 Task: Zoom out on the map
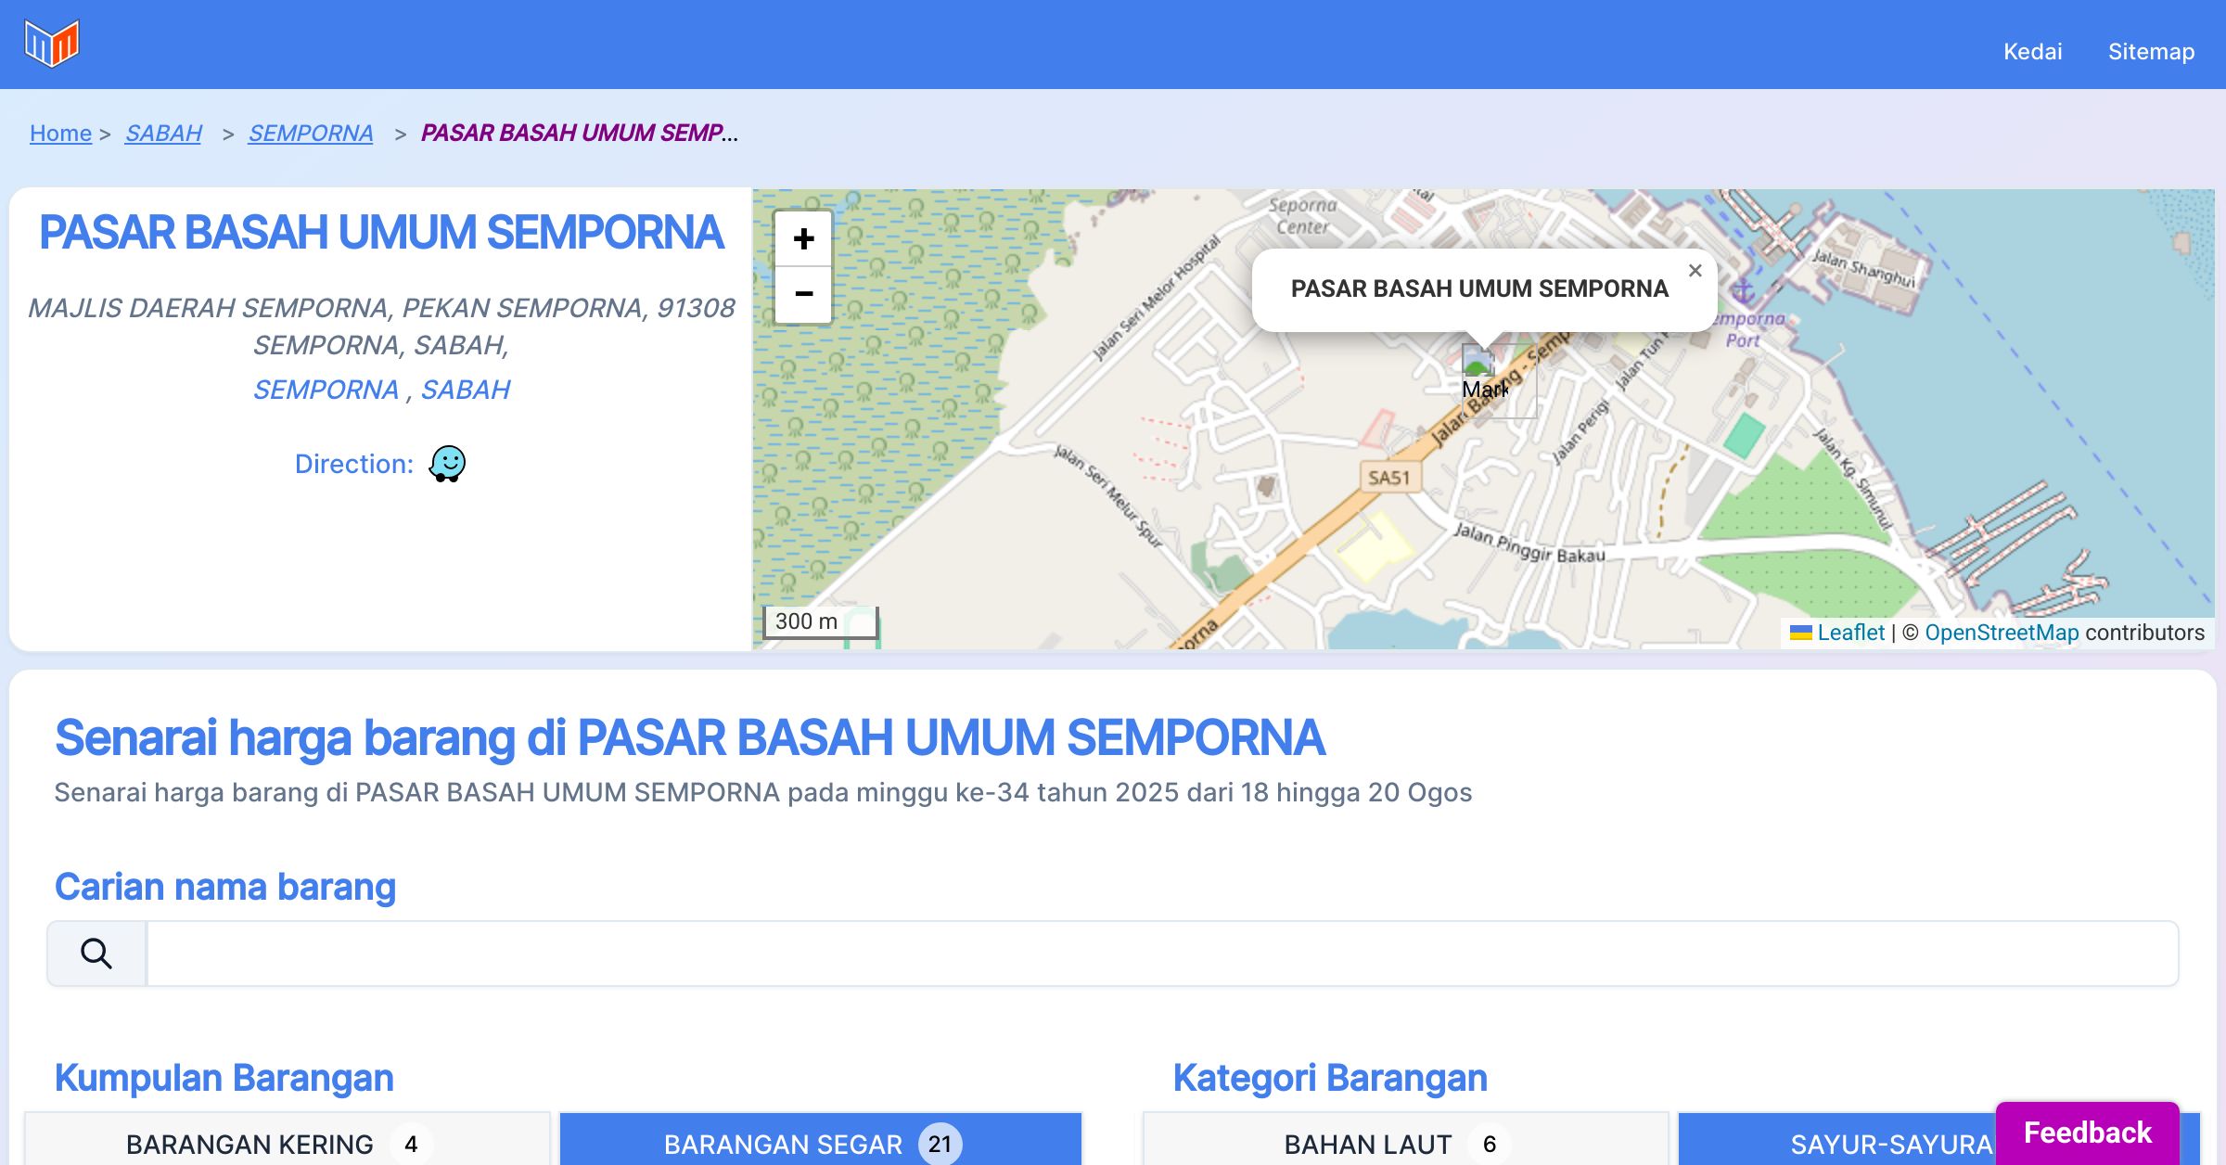coord(803,295)
